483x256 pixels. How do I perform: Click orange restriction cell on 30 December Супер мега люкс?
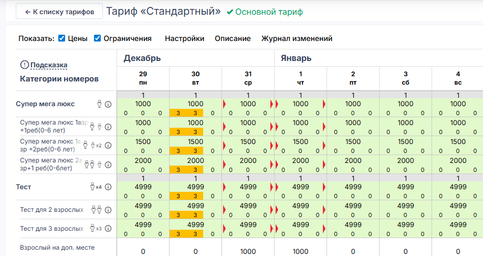click(x=186, y=112)
